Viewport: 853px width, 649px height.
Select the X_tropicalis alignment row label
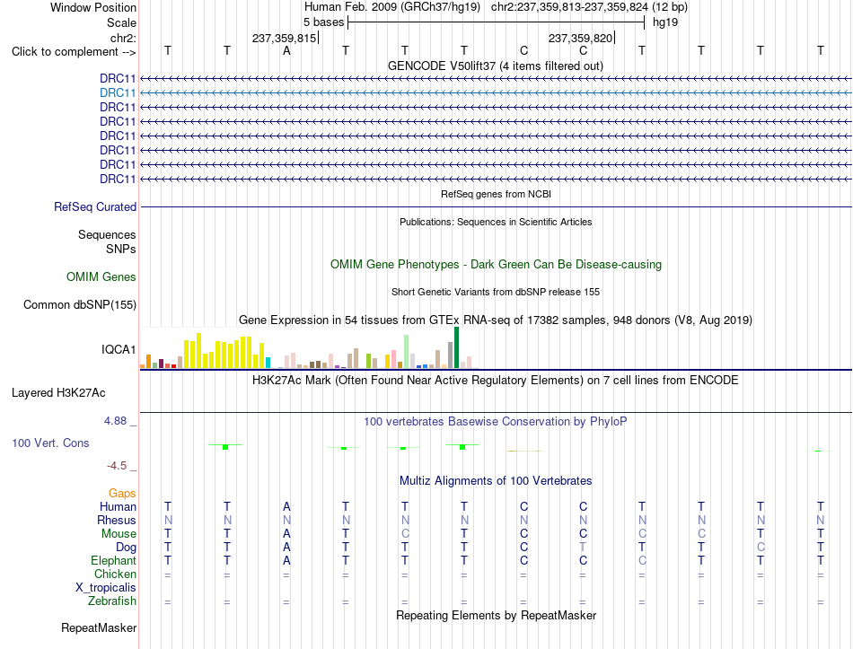pyautogui.click(x=106, y=588)
